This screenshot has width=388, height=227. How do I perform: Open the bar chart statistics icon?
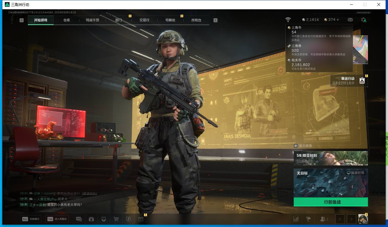click(296, 219)
